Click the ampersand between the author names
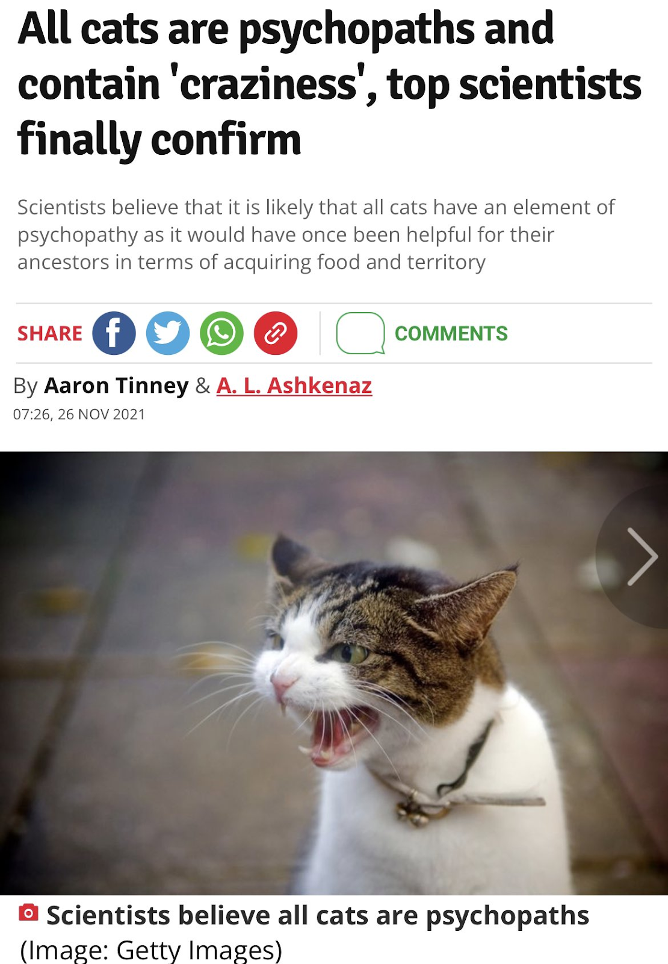668x964 pixels. pos(203,386)
